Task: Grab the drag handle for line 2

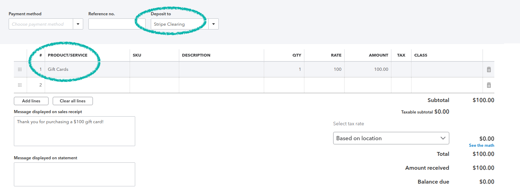Action: pos(20,85)
